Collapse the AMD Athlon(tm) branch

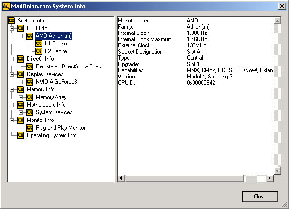pyautogui.click(x=21, y=36)
